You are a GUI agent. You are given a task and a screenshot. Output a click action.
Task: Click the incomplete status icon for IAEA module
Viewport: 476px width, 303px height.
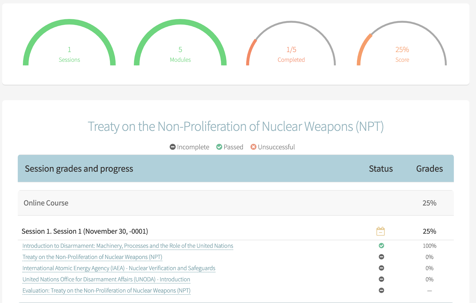381,268
